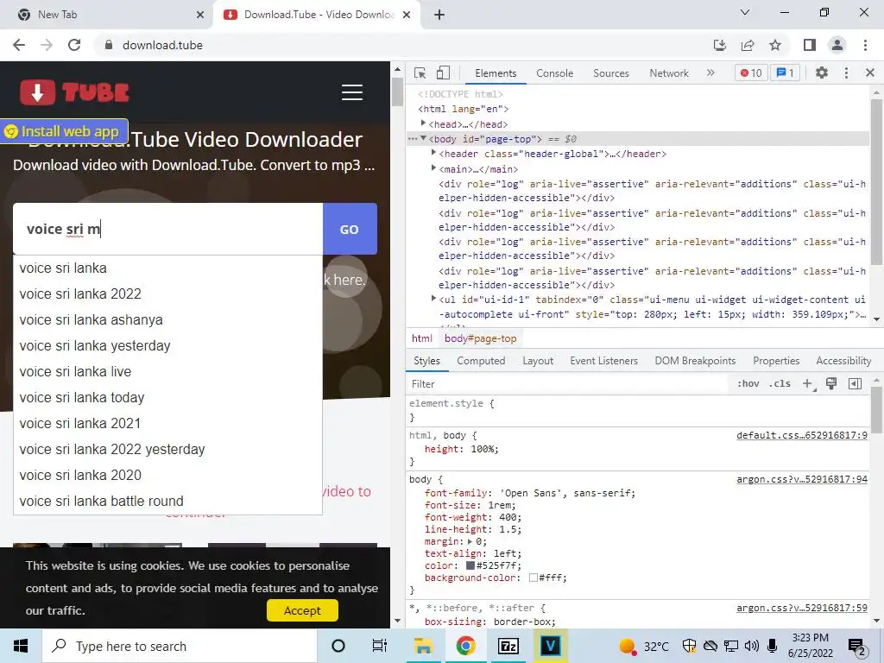Open the #525f7f color swatch
884x663 pixels.
coord(470,565)
